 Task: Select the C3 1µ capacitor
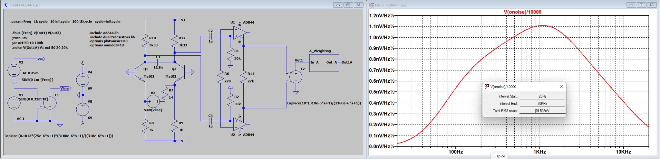click(210, 121)
